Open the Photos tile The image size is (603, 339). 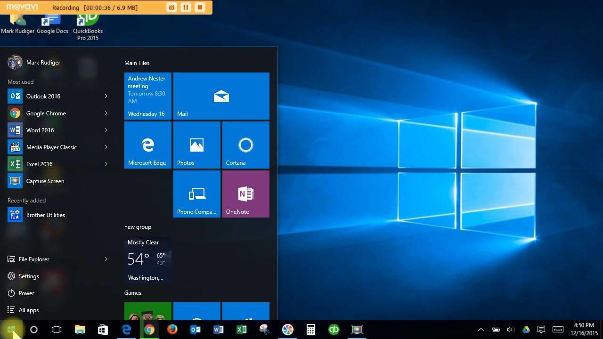click(x=197, y=145)
